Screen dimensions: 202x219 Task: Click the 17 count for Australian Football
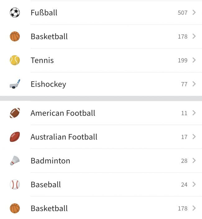tap(184, 137)
